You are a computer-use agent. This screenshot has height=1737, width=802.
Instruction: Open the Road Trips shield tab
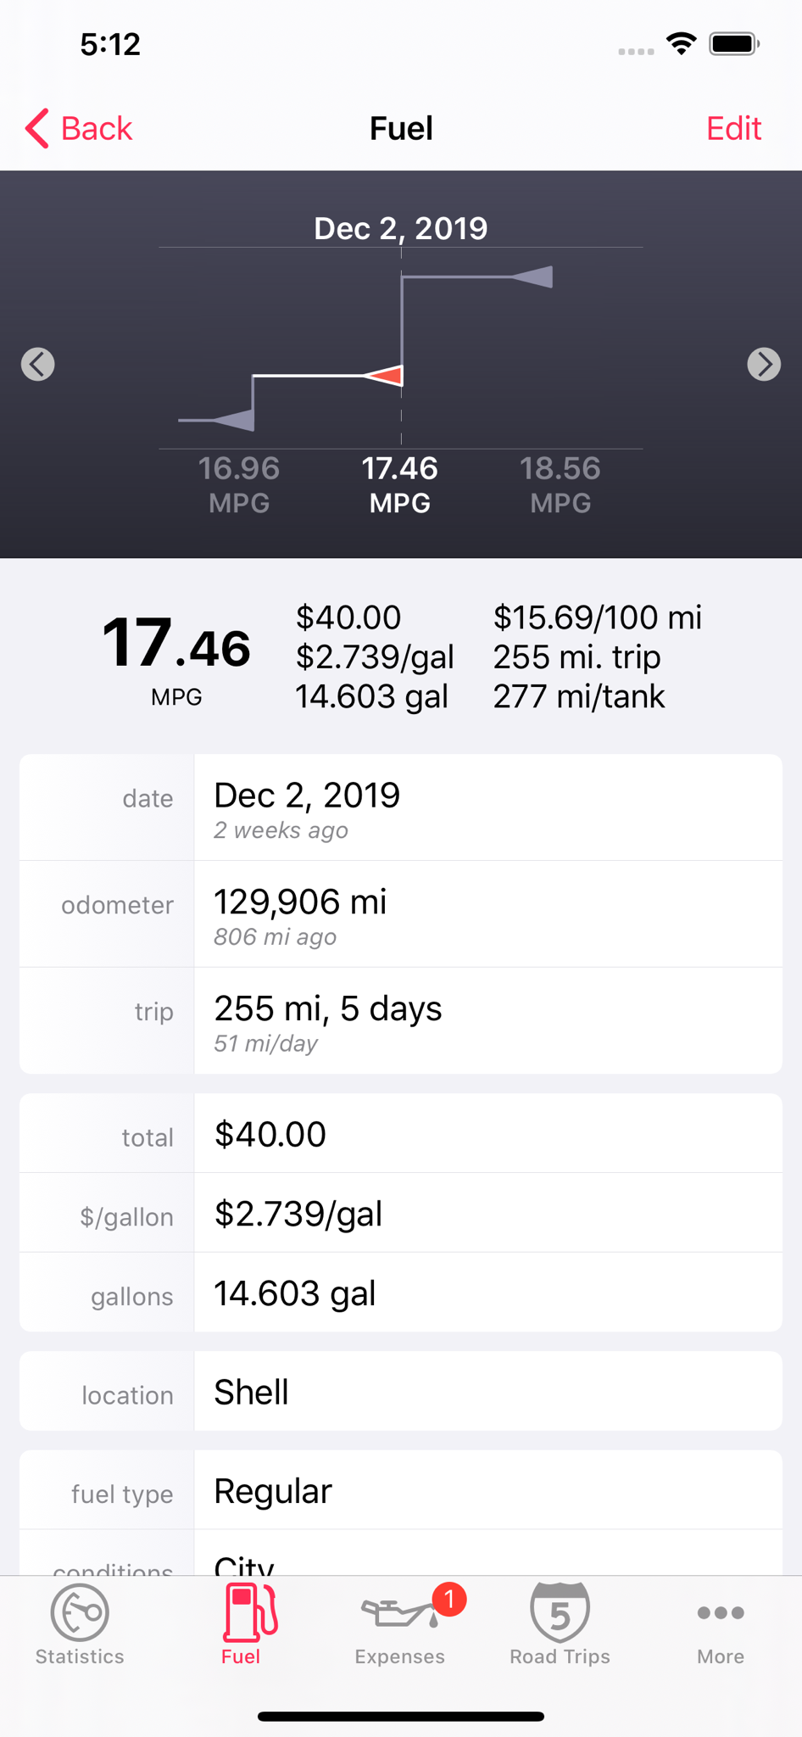coord(560,1624)
